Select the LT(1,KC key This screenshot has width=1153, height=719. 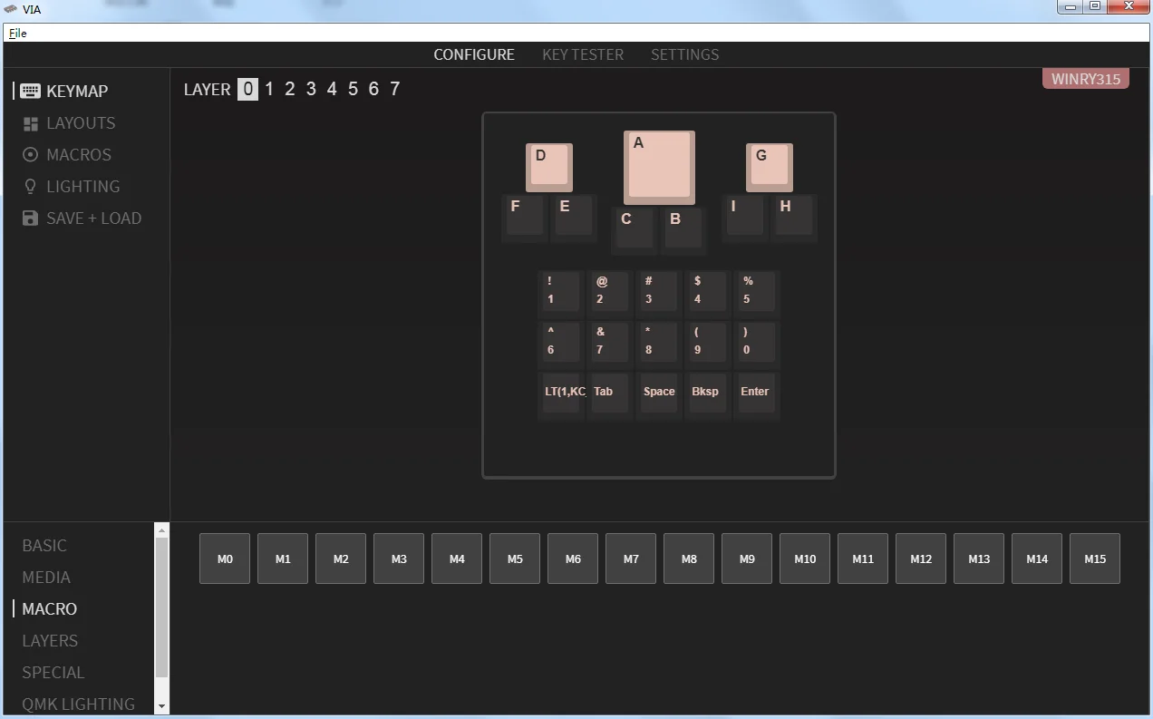click(x=561, y=394)
